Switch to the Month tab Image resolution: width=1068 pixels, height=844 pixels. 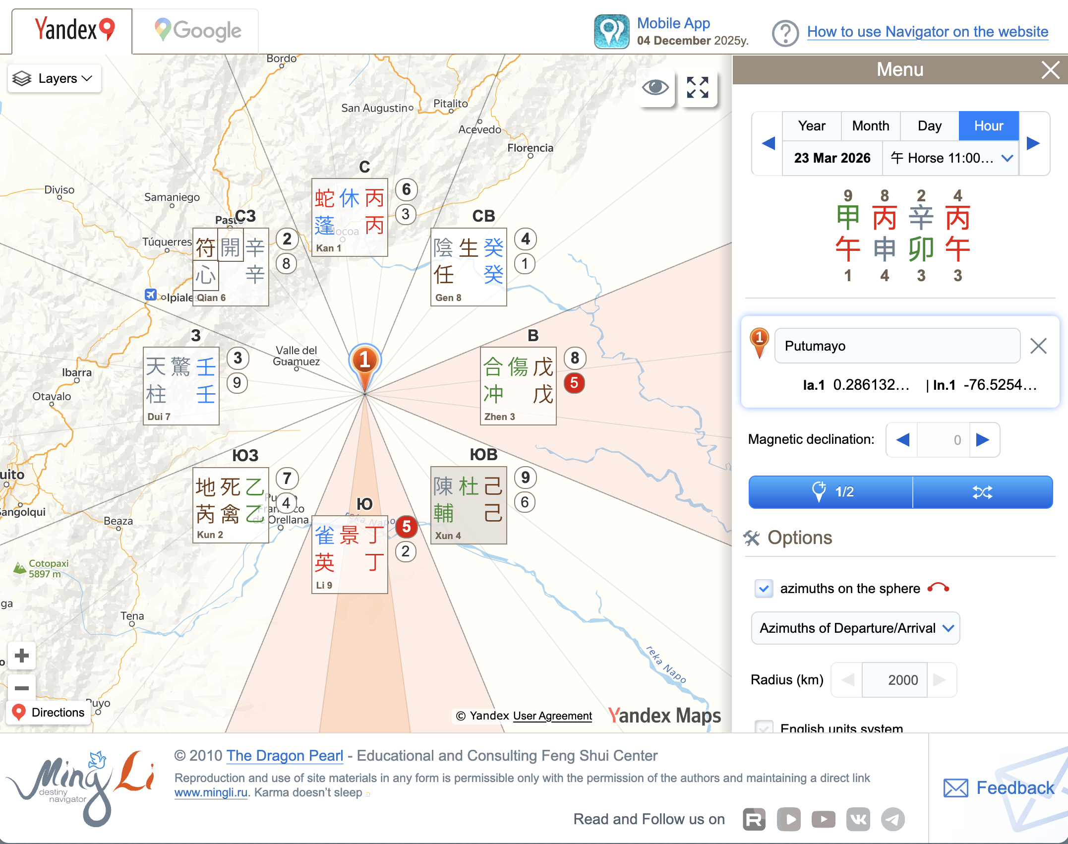pos(870,125)
